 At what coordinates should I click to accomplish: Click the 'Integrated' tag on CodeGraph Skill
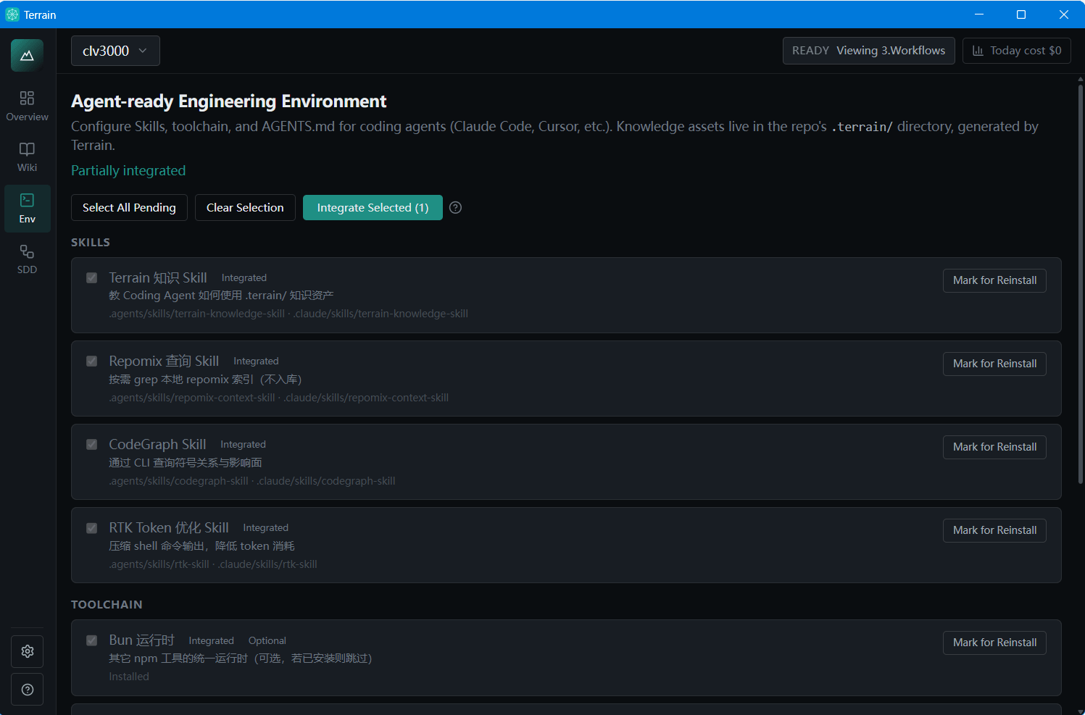coord(243,445)
